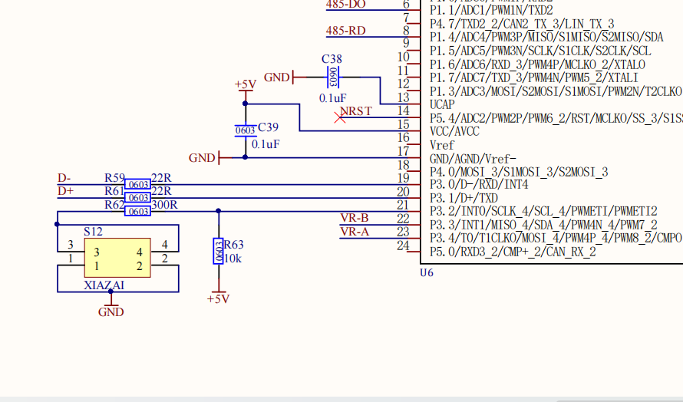683x402 pixels.
Task: Click pin number 15 of U6
Action: point(404,124)
